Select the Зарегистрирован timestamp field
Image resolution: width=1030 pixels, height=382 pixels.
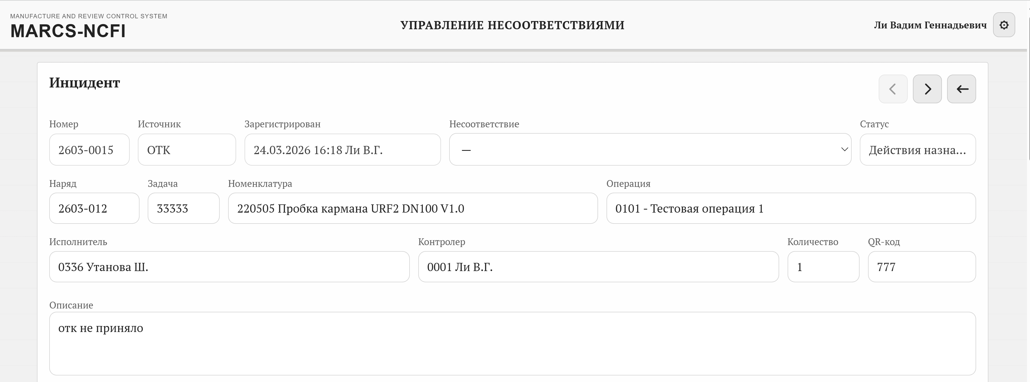[x=342, y=150]
